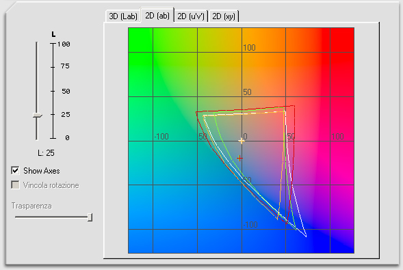Click lightness slider track near 75
The width and height of the screenshot is (403, 270).
coord(37,67)
